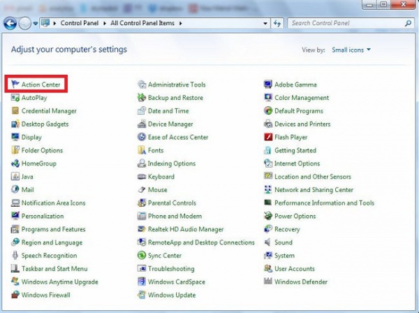Image resolution: width=419 pixels, height=313 pixels.
Task: Click the Date and Time icon
Action: pyautogui.click(x=141, y=110)
